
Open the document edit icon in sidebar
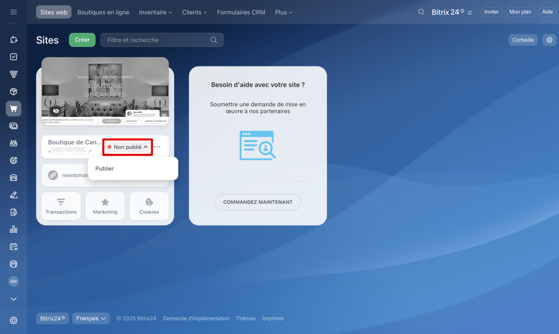pos(14,212)
